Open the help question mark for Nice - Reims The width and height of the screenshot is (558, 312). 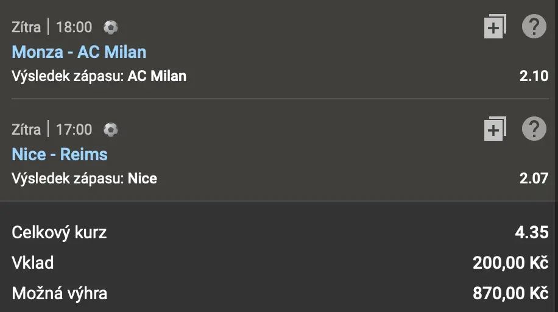pyautogui.click(x=534, y=129)
